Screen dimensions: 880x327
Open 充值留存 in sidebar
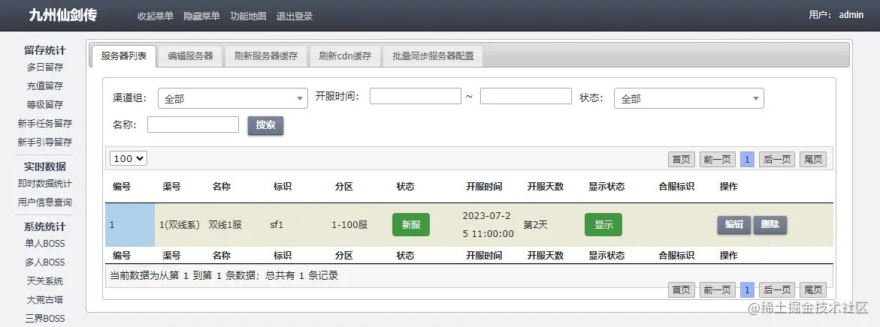tap(45, 85)
